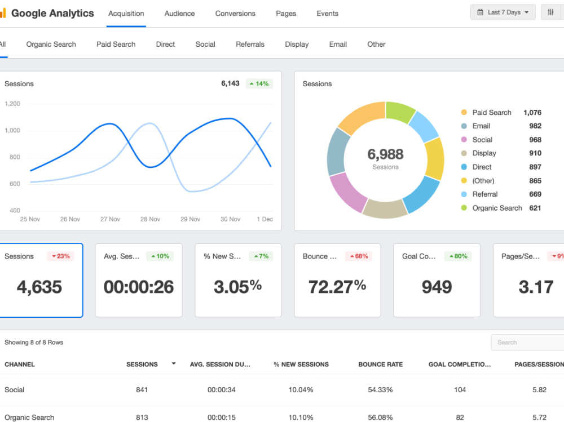This screenshot has height=422, width=564.
Task: Select the Other channel tab
Action: 376,44
